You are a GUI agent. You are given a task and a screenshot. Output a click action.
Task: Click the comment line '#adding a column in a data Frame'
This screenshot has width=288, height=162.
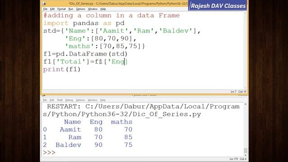pos(112,15)
